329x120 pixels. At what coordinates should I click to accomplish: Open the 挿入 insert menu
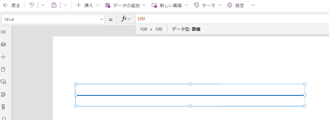(88, 5)
